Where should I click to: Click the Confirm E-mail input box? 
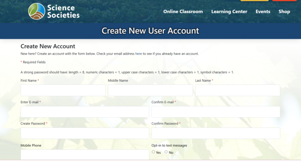click(216, 112)
